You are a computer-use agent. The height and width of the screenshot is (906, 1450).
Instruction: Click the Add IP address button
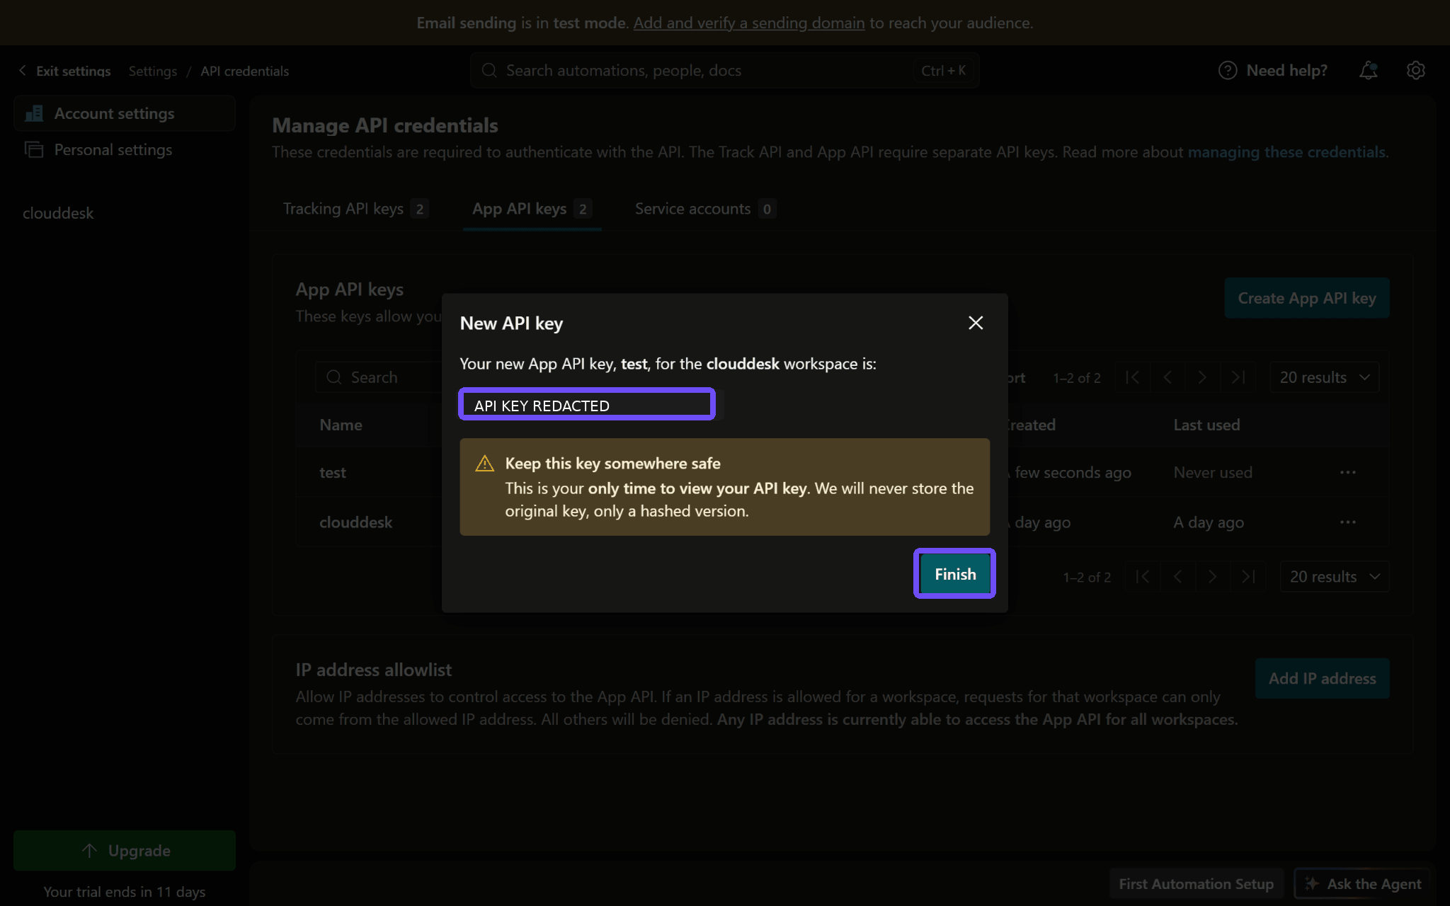[1322, 678]
